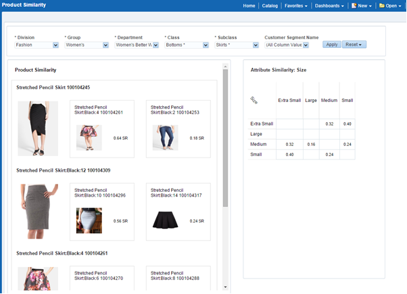407x294 pixels.
Task: Click the Large row label
Action: point(256,134)
